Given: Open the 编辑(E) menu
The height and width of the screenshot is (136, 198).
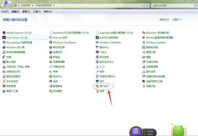Looking at the screenshot, I should 15,12.
